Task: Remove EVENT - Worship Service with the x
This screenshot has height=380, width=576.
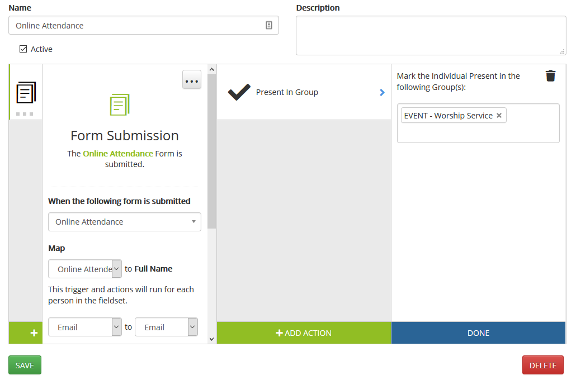Action: (x=499, y=115)
